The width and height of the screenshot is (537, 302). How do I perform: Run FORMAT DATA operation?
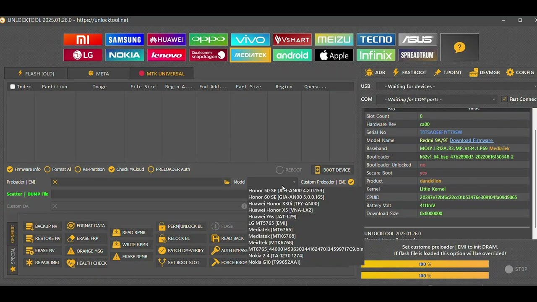click(86, 226)
